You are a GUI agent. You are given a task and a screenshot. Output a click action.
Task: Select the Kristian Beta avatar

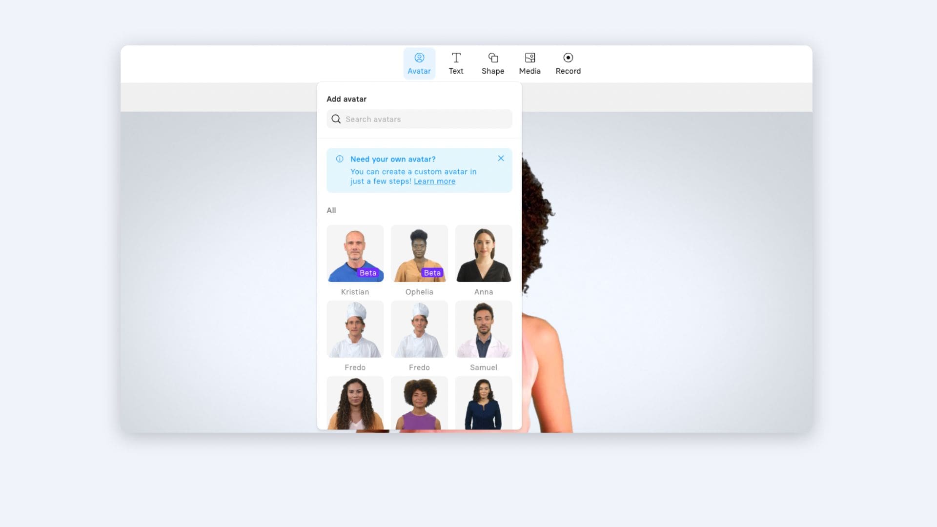point(355,253)
